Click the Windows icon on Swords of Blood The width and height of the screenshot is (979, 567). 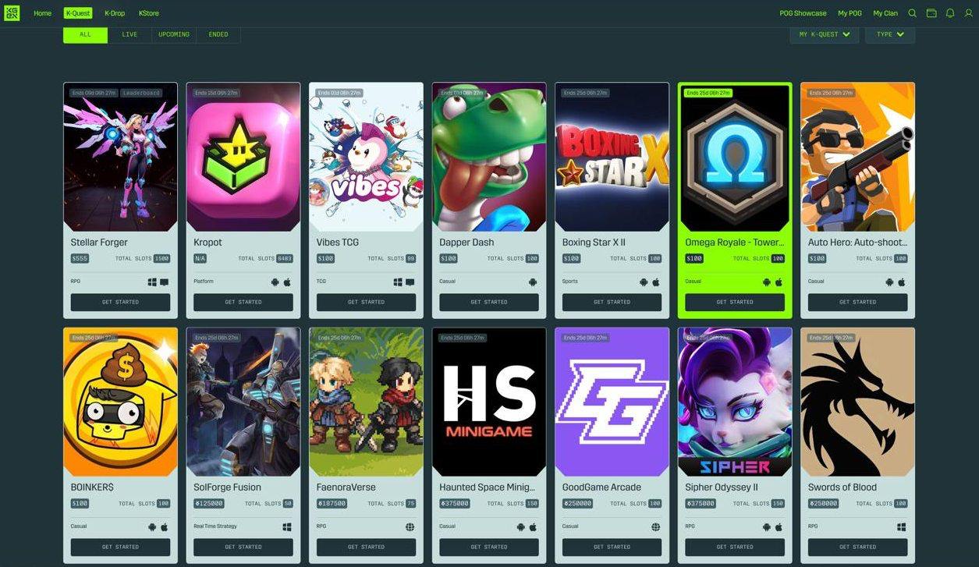901,527
